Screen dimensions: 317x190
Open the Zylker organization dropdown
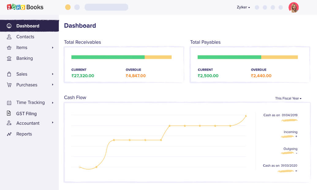[243, 7]
